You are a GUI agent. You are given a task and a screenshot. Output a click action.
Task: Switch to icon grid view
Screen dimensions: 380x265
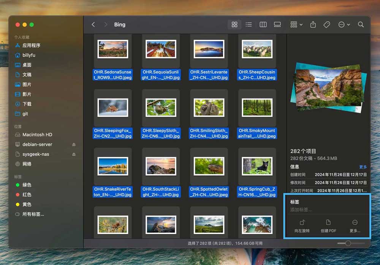click(234, 25)
